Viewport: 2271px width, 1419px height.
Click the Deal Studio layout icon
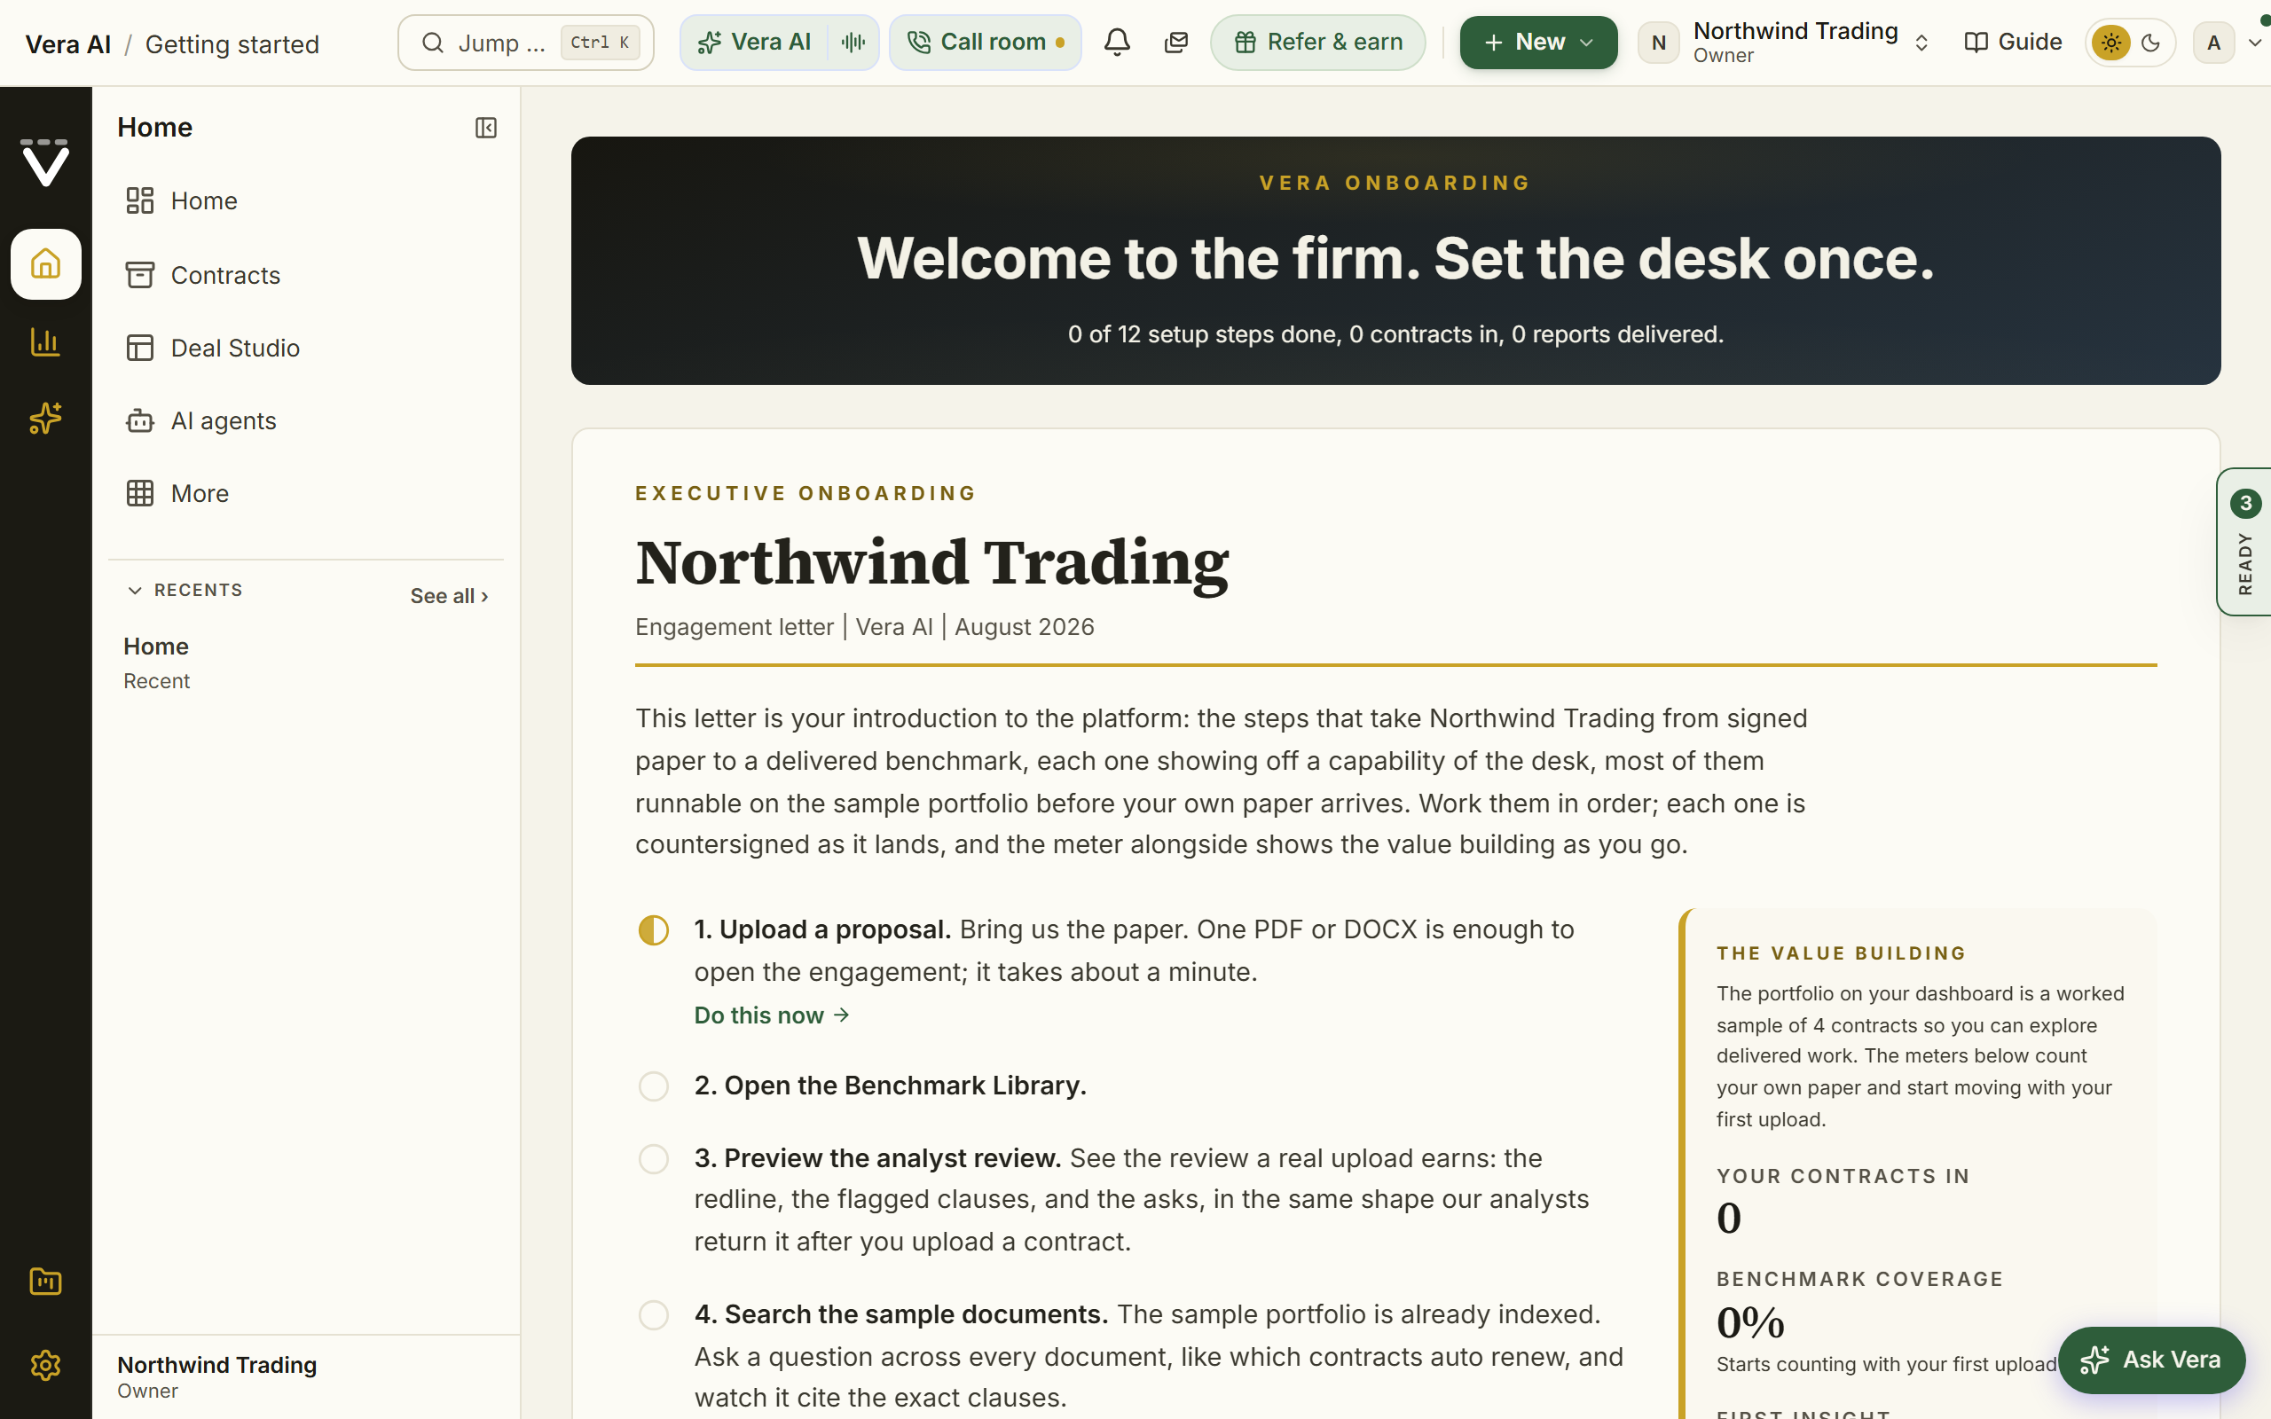pos(140,349)
